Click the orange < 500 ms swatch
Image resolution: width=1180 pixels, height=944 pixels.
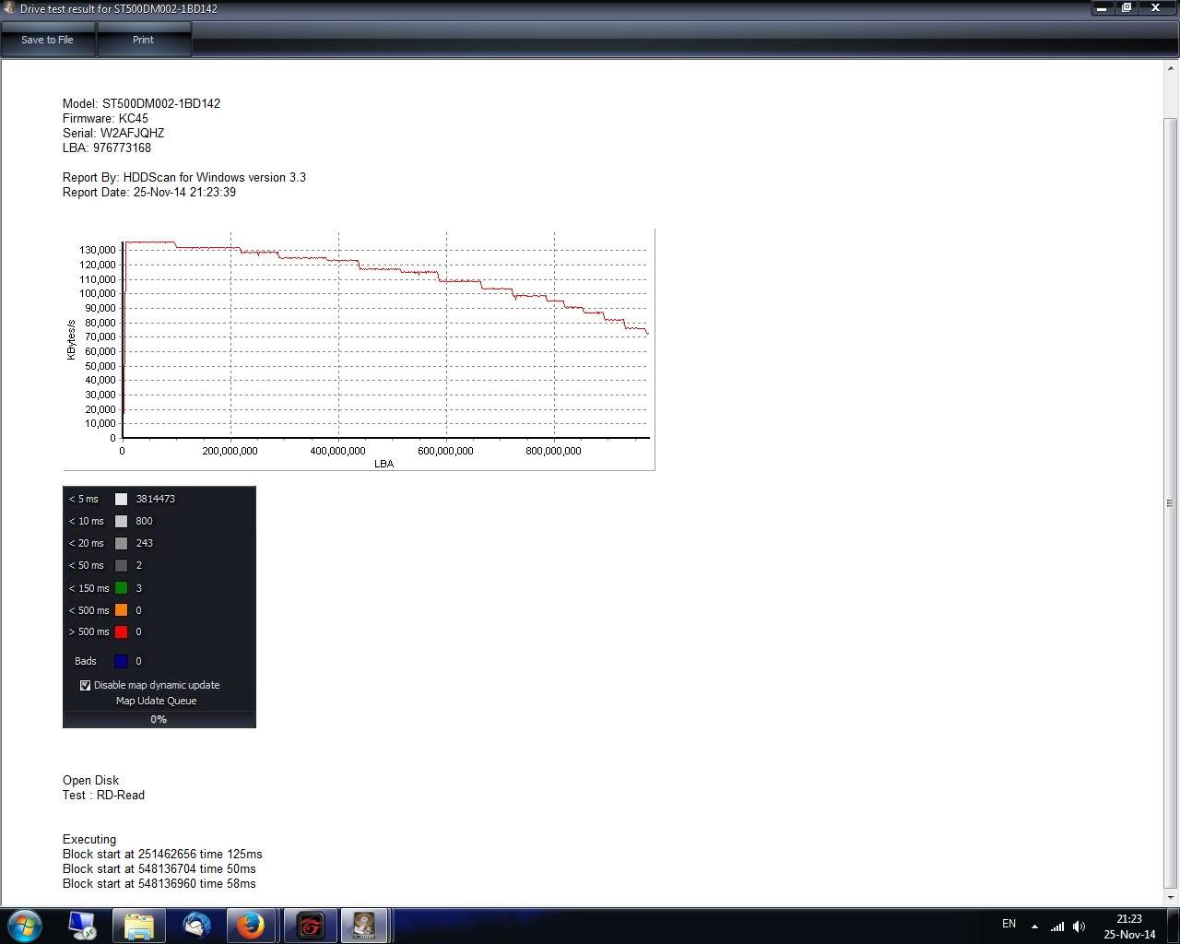(121, 609)
